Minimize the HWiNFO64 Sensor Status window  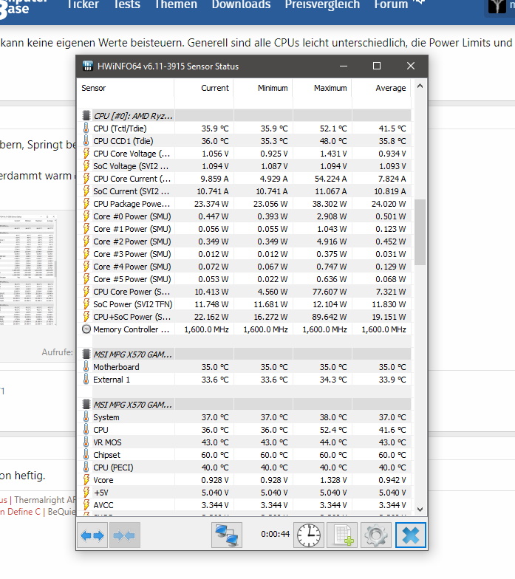[x=343, y=66]
